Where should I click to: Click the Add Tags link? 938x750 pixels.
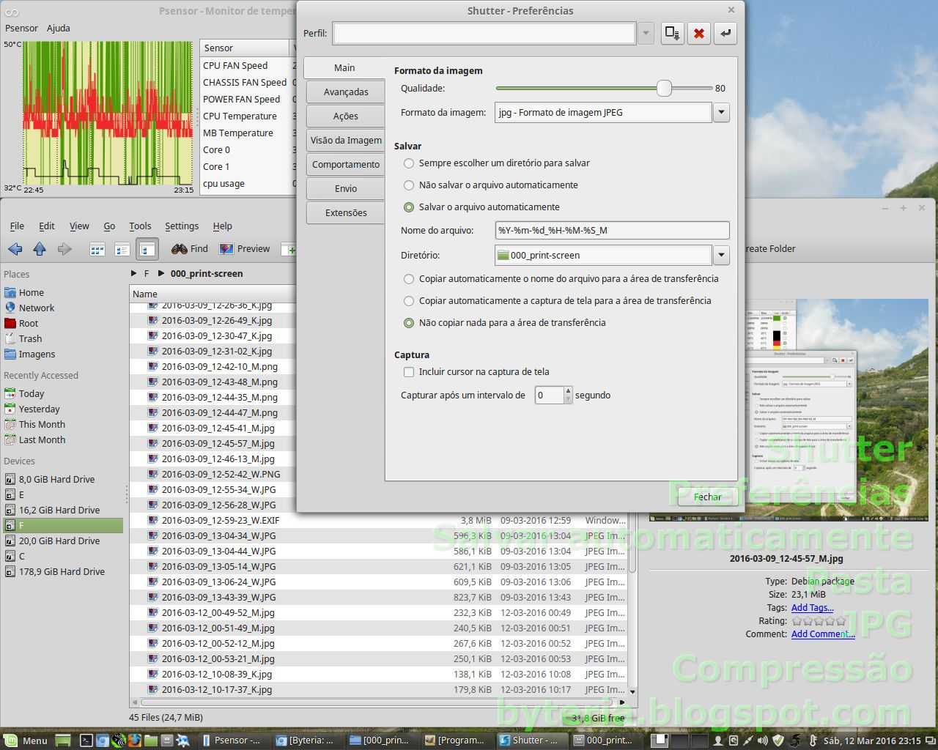[x=813, y=607]
